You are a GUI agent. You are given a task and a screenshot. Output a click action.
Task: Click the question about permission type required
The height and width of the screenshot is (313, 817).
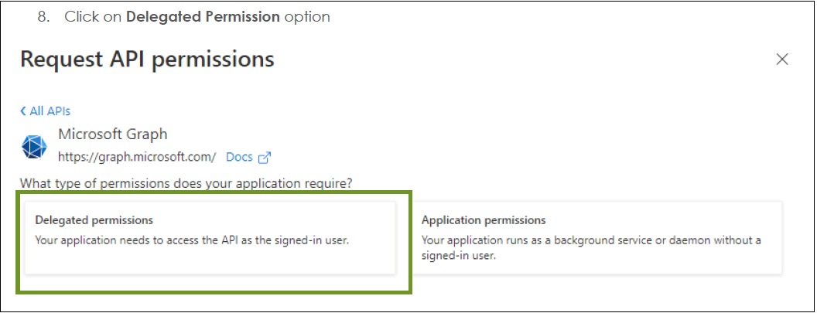tap(186, 184)
